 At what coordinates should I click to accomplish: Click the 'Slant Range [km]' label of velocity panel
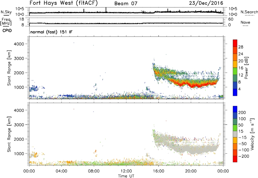(x=9, y=134)
